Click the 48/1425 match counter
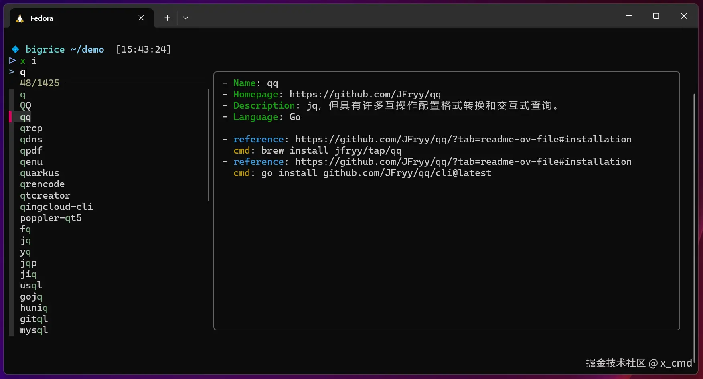Viewport: 703px width, 379px height. 40,83
